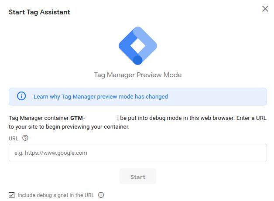
Task: Click white diamond center of the logo
Action: 137,46
